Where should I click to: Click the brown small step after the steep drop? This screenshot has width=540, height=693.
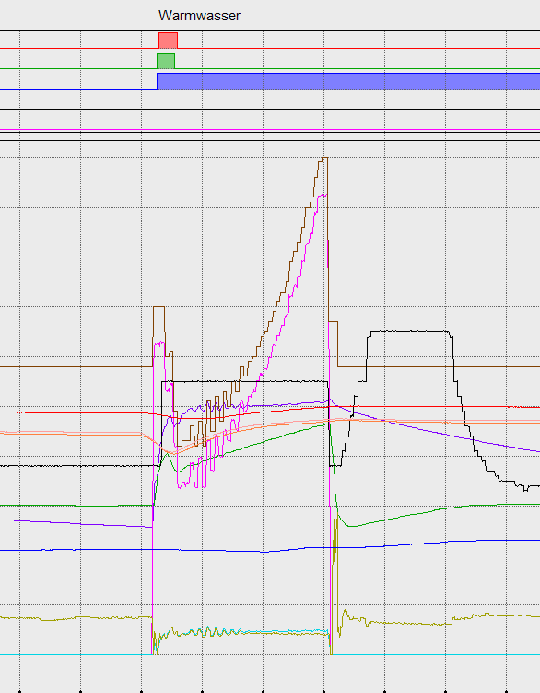tap(334, 322)
